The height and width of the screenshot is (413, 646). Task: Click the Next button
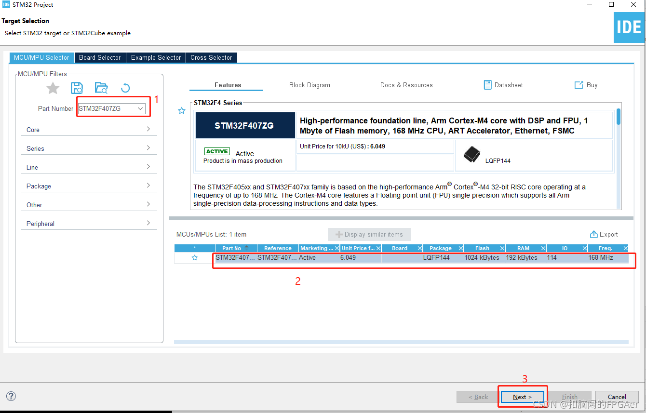(523, 397)
